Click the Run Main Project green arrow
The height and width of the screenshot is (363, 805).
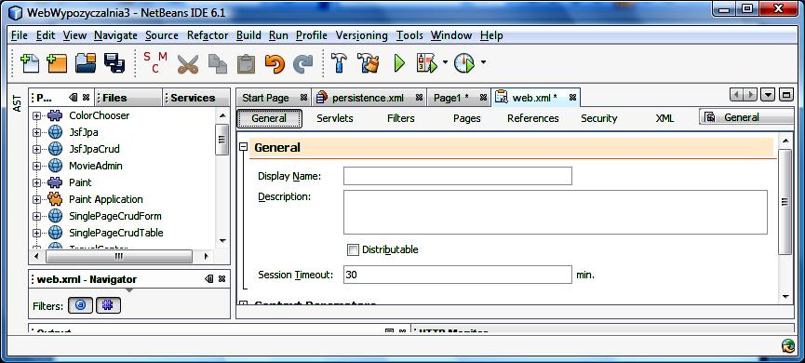click(x=399, y=63)
